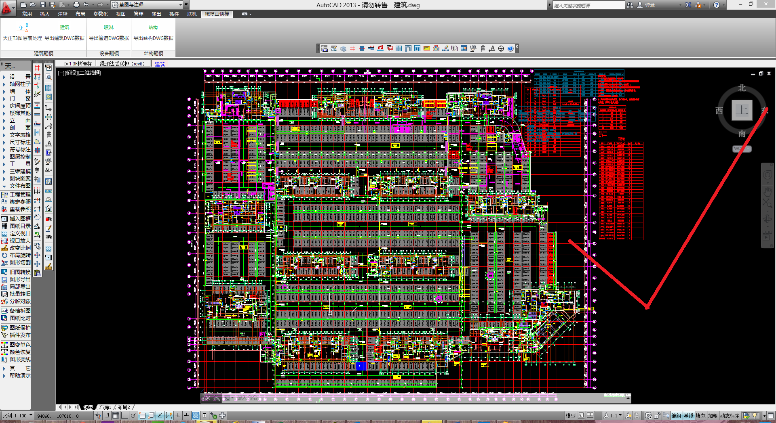
Task: Click the 登录 sign-in button
Action: (x=646, y=5)
